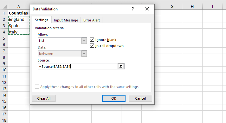Click the Clear All button
226x123 pixels.
pyautogui.click(x=44, y=98)
